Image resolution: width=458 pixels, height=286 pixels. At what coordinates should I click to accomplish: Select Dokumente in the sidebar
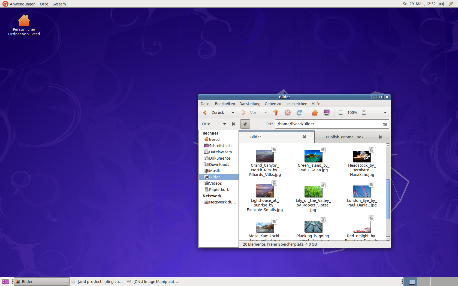click(x=219, y=158)
